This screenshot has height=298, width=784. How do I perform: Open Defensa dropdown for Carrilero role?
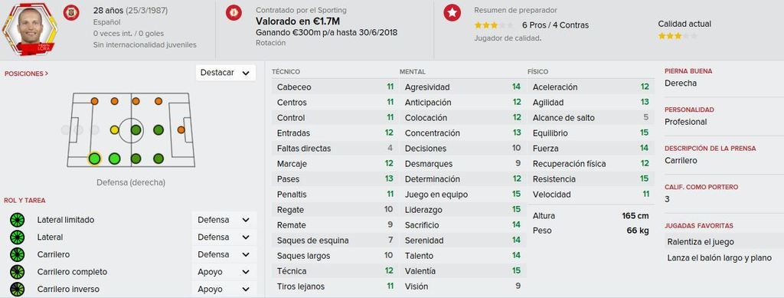(x=224, y=254)
